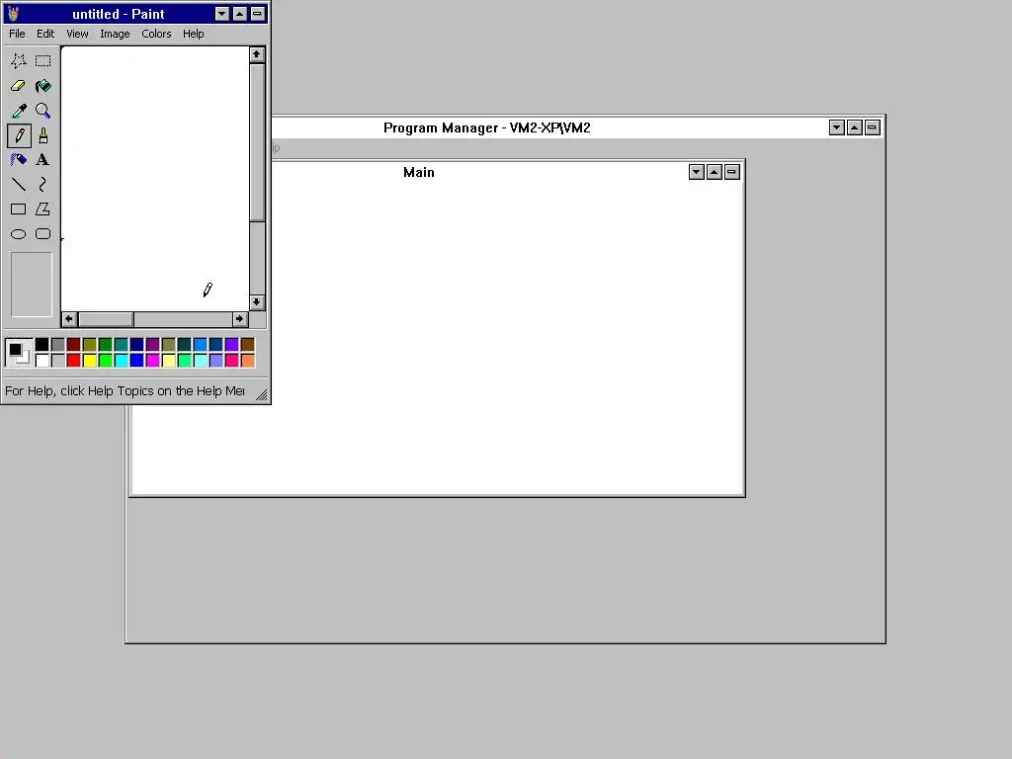Open the Help menu in Paint
Viewport: 1012px width, 759px height.
(193, 34)
